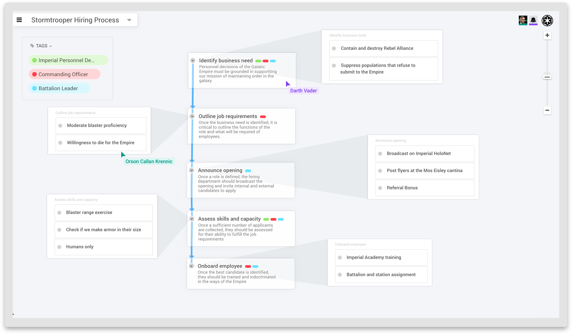Click the zoom out minus button
Screen dimensions: 572x334
(x=547, y=110)
